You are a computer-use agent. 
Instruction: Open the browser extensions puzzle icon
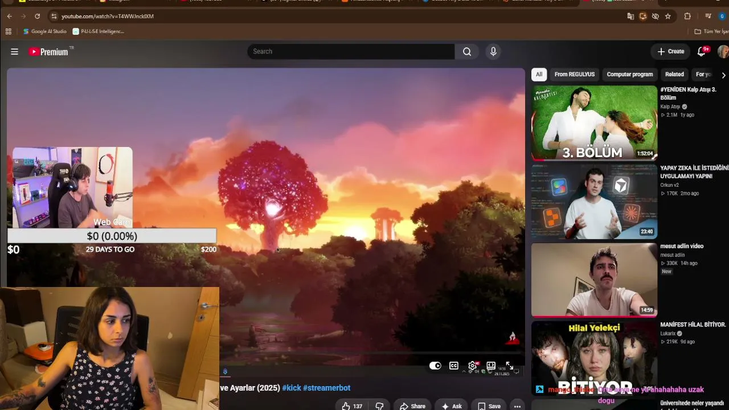687,17
